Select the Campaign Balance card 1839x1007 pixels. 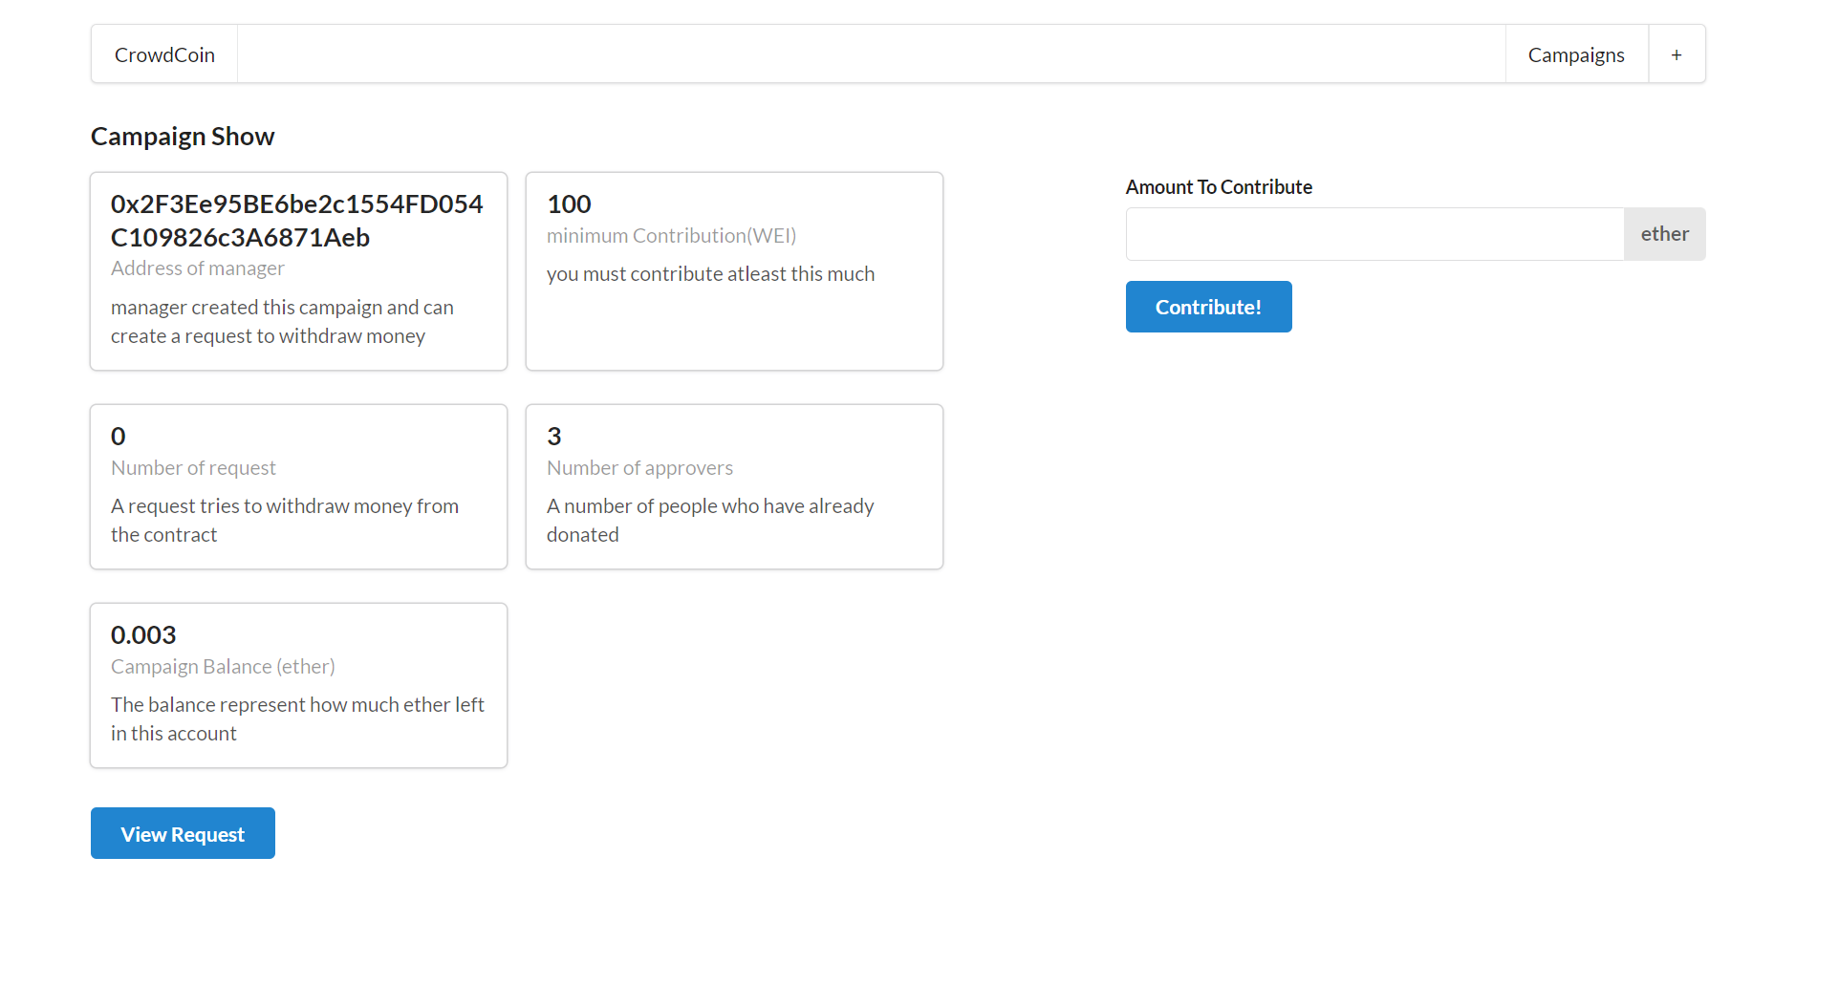coord(297,684)
